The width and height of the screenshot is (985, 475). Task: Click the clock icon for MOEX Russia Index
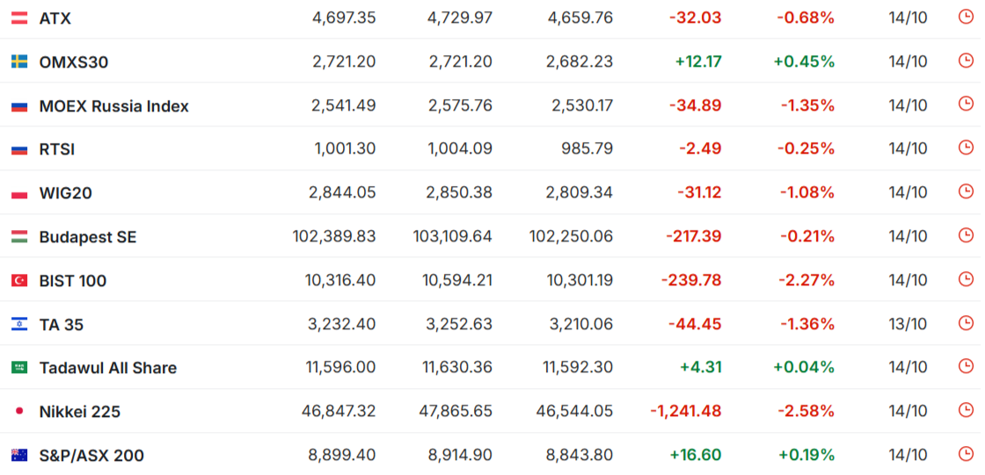click(966, 104)
